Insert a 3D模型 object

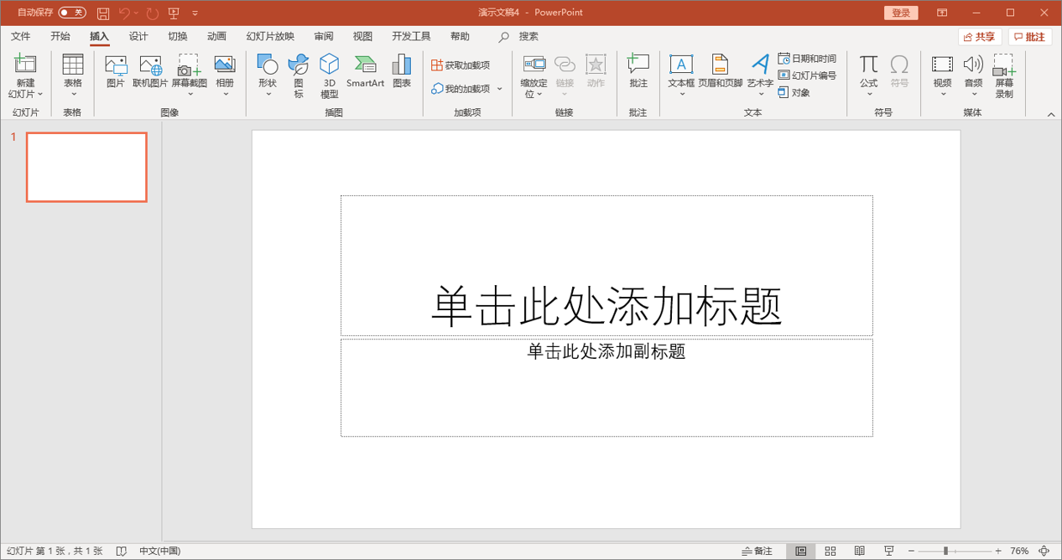tap(330, 76)
